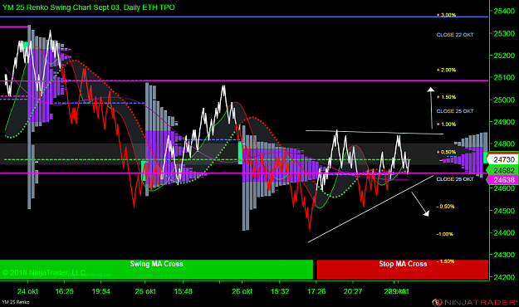Click the +3,00% level label
This screenshot has width=519, height=307.
446,15
